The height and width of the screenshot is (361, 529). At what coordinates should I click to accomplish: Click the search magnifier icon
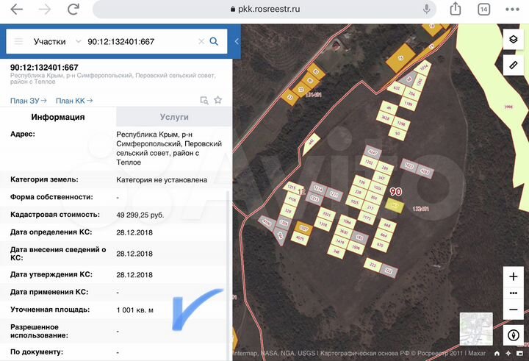[214, 41]
